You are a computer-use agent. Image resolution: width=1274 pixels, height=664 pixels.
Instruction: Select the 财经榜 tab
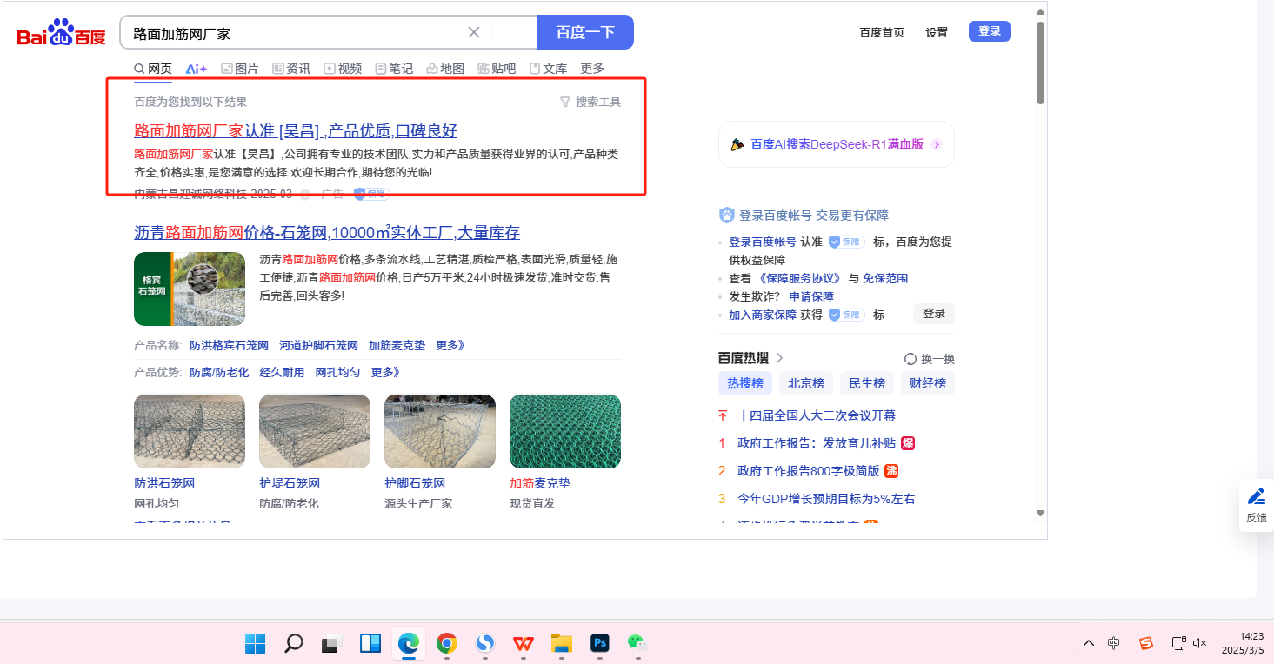click(x=928, y=383)
